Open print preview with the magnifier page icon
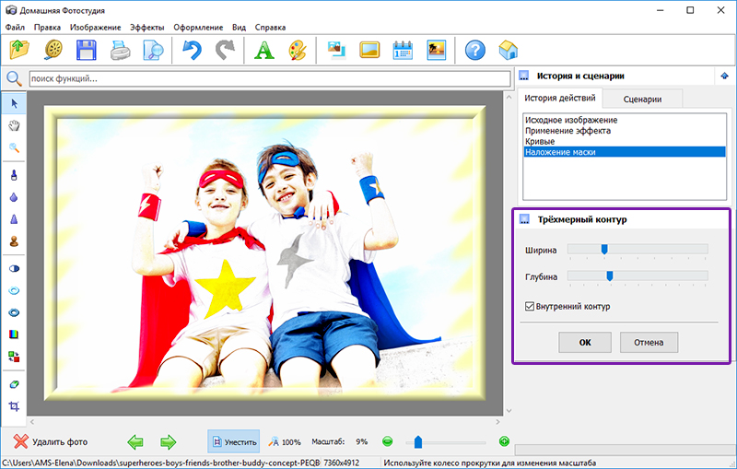The width and height of the screenshot is (737, 469). click(x=153, y=51)
